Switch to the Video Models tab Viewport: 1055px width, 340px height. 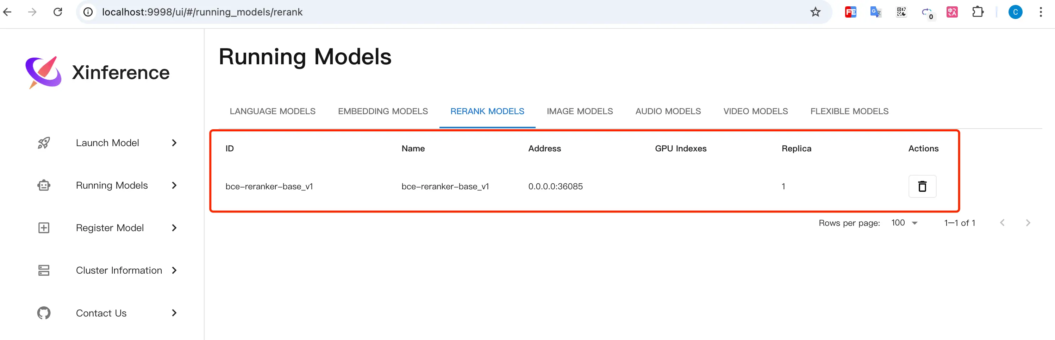tap(756, 111)
